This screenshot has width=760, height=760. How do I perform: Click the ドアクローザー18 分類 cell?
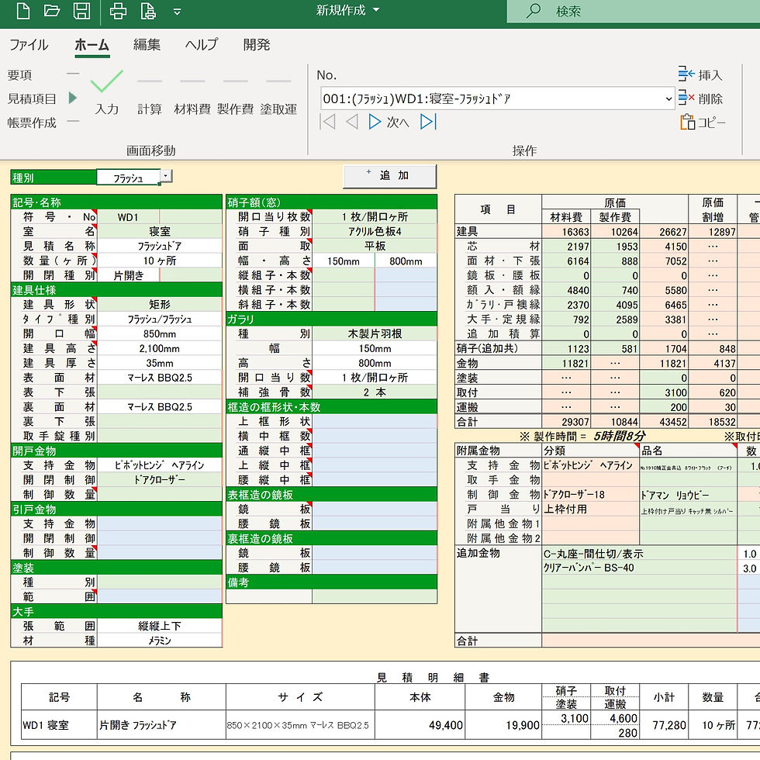point(591,495)
